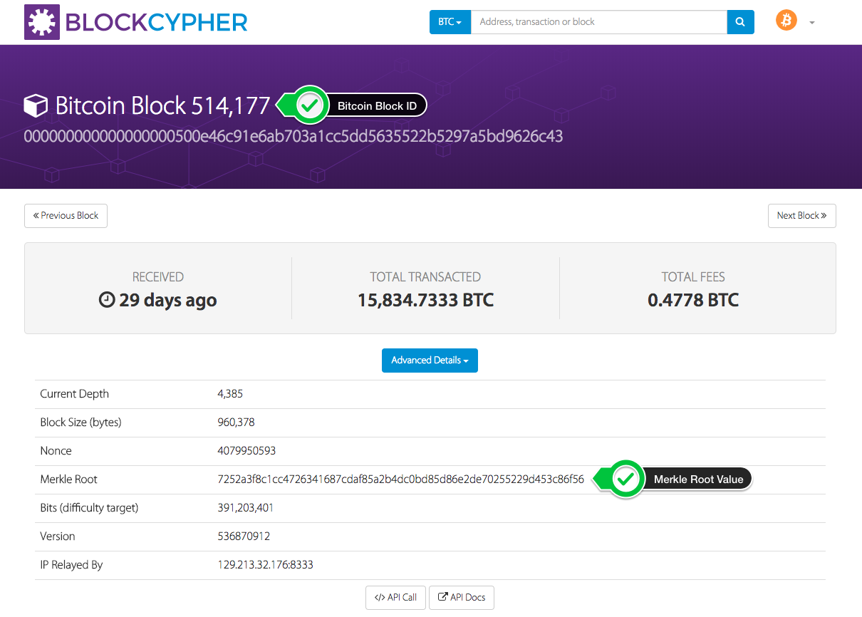Select the Bits value 391,203,401

(245, 508)
